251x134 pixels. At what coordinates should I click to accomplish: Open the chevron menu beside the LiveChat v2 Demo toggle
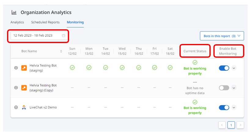(234, 107)
